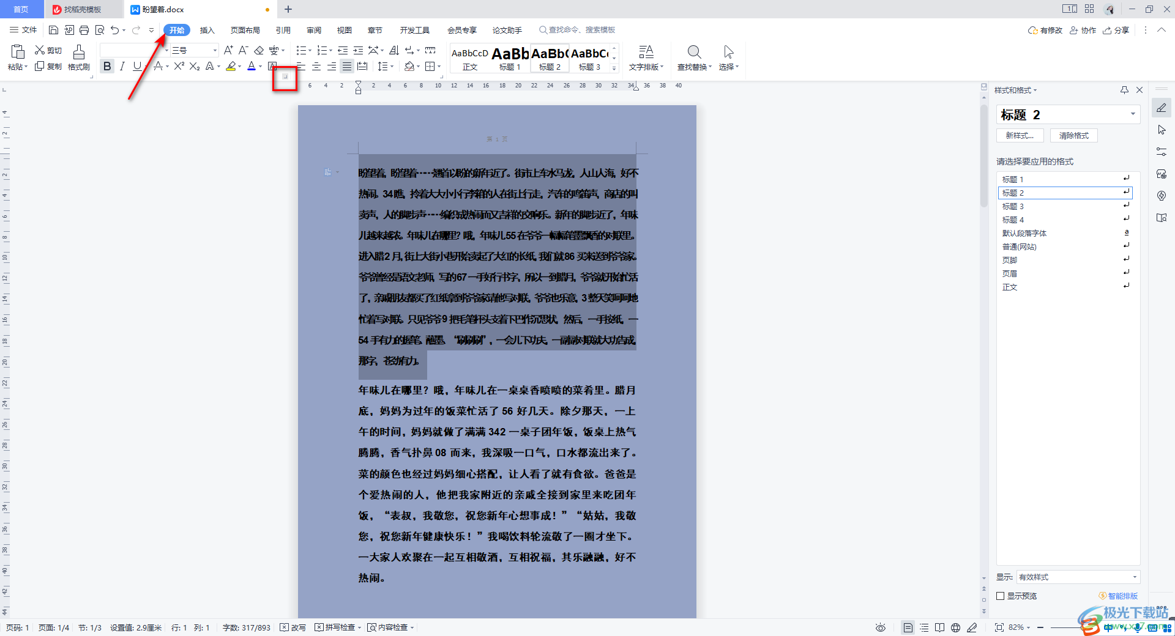
Task: Open the font name dropdown
Action: (x=166, y=50)
